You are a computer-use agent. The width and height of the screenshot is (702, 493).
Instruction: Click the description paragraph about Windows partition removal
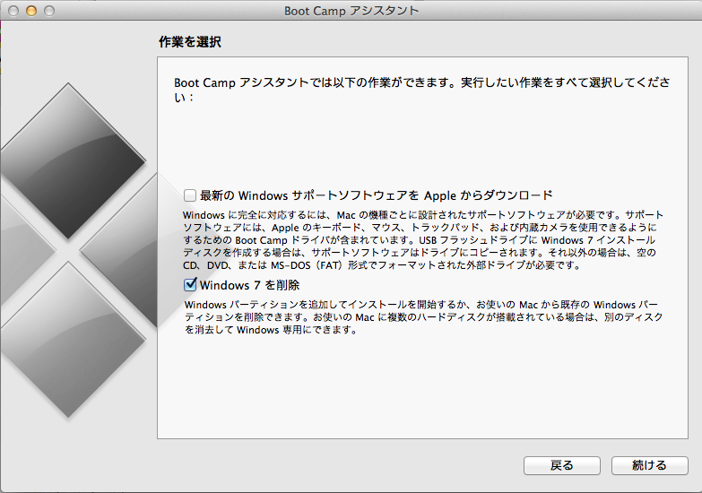coord(423,317)
